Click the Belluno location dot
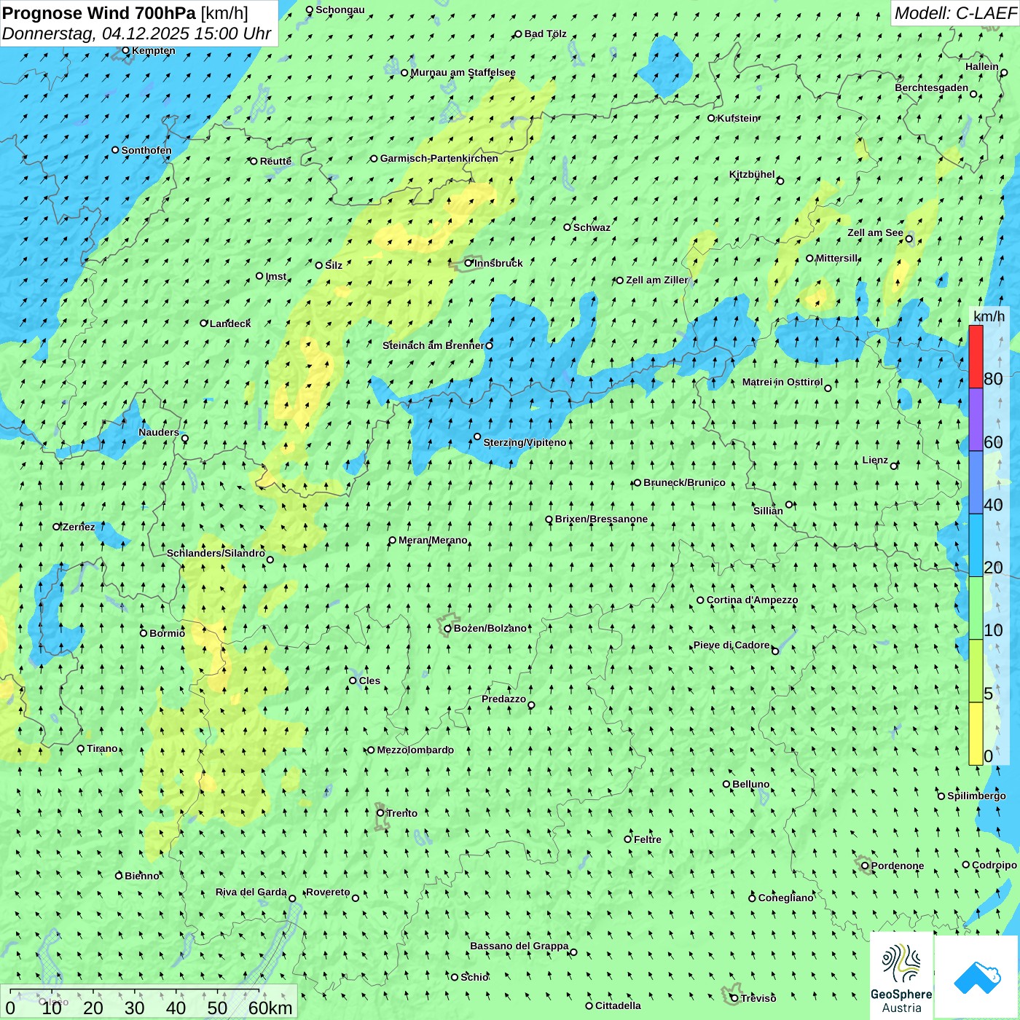1020x1020 pixels. pyautogui.click(x=726, y=784)
